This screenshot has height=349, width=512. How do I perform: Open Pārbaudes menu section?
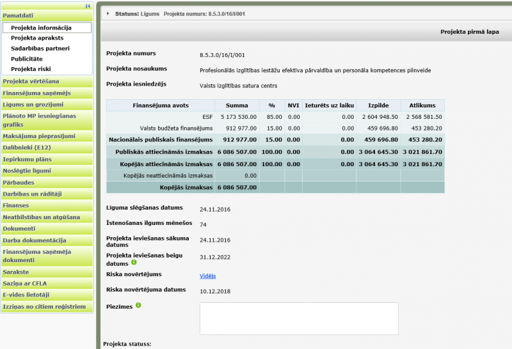pyautogui.click(x=19, y=183)
